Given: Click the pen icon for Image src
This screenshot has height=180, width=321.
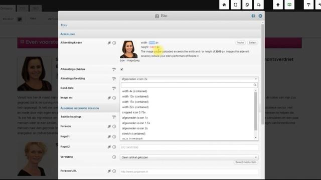Looking at the screenshot, I should 109,98.
